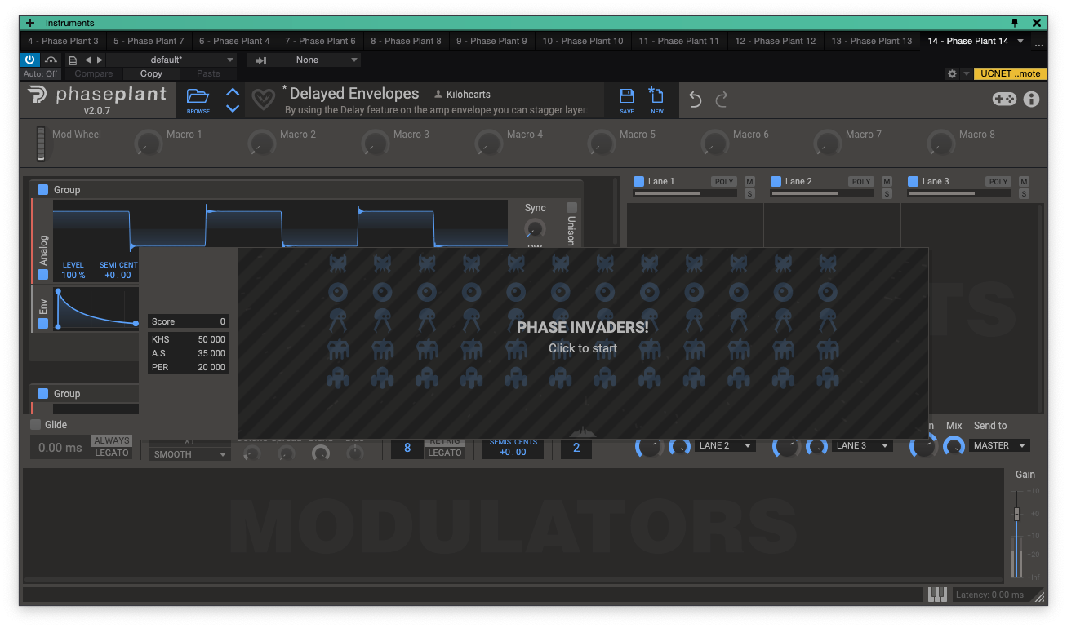The height and width of the screenshot is (628, 1067).
Task: Enable the Glide checkbox
Action: tap(35, 424)
